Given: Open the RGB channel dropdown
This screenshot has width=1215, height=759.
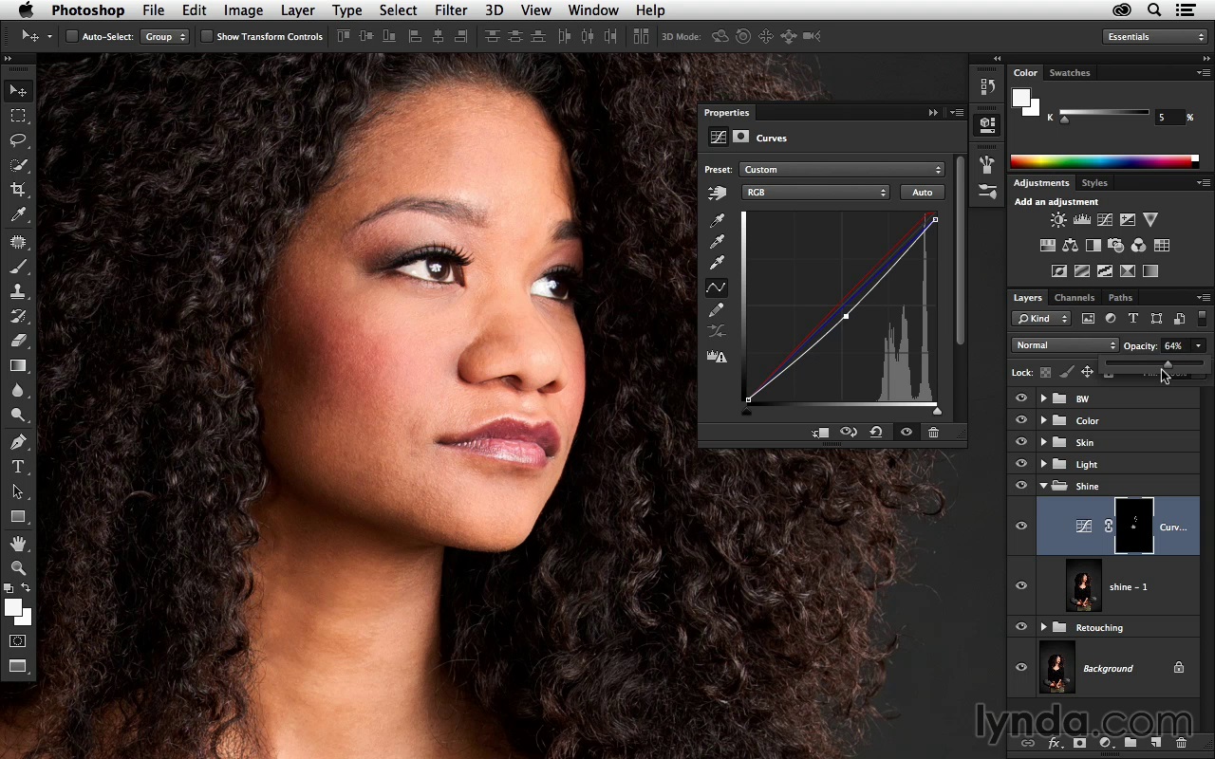Looking at the screenshot, I should pos(815,193).
